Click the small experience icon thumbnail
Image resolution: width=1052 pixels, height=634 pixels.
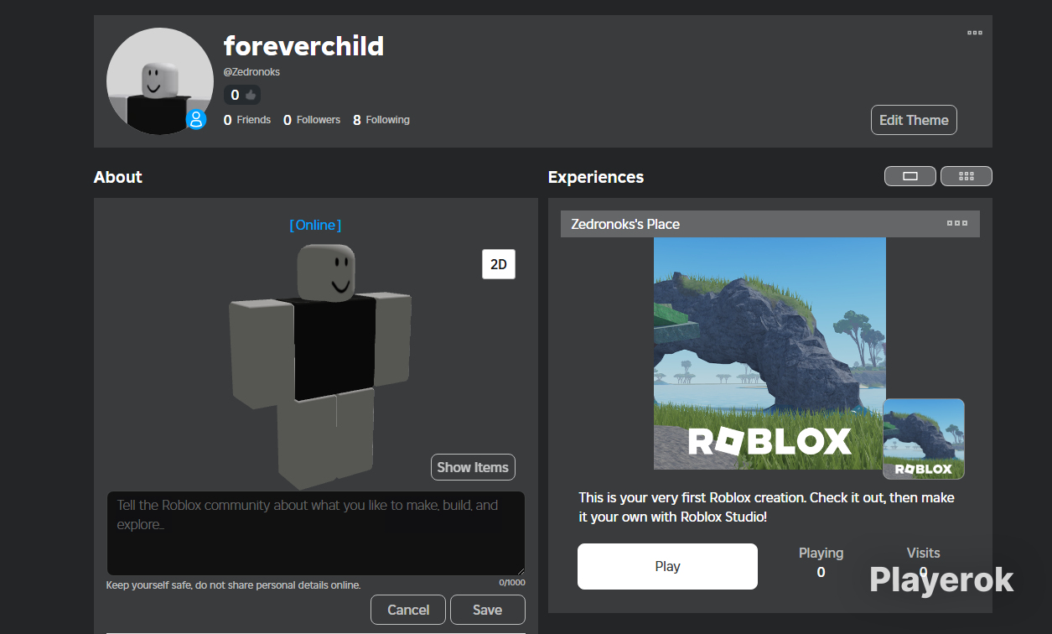tap(924, 439)
